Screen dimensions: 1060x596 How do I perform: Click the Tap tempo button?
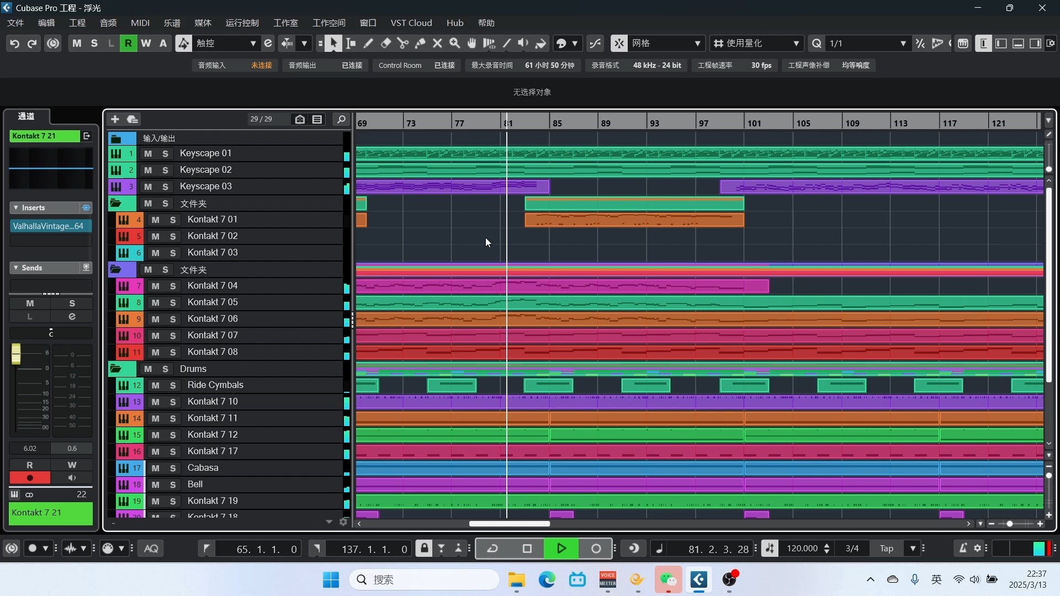pyautogui.click(x=886, y=549)
